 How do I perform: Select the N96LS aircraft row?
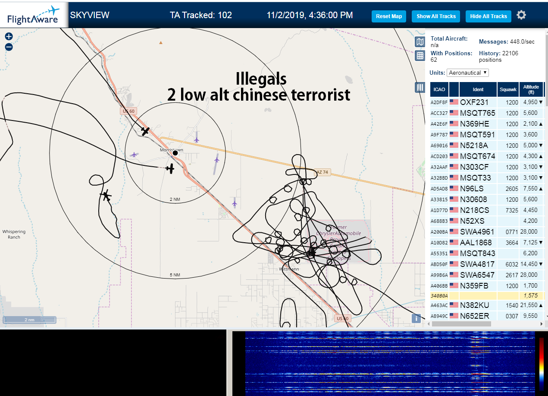487,189
